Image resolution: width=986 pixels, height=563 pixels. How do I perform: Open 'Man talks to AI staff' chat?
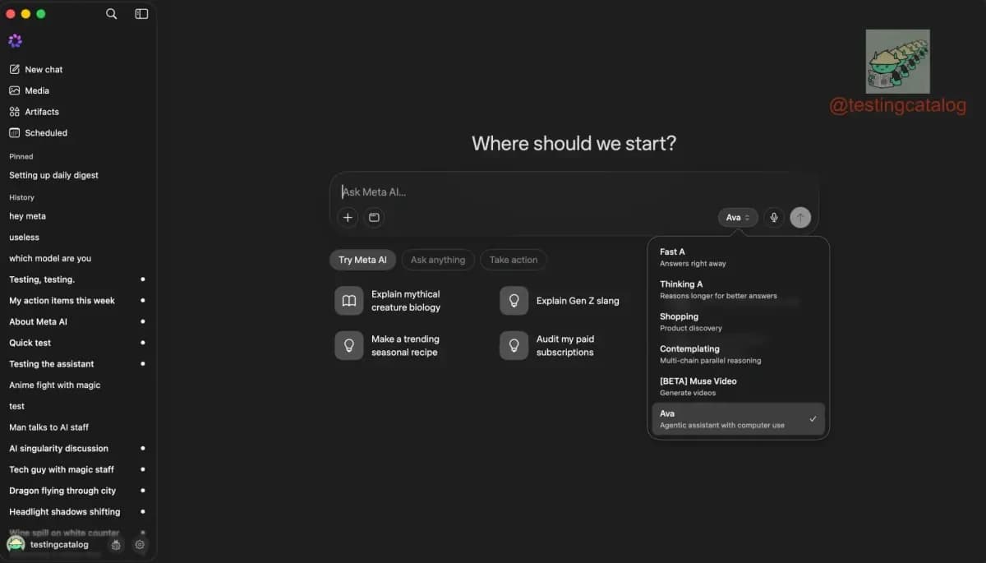49,427
